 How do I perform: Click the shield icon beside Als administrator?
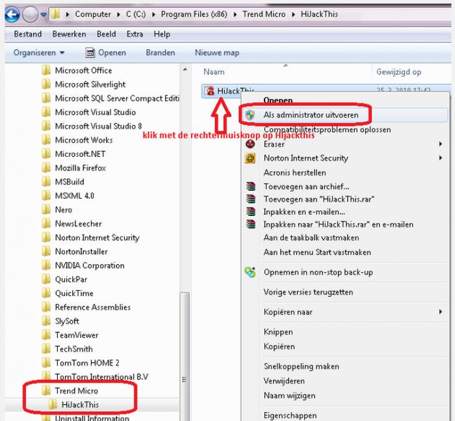(250, 115)
